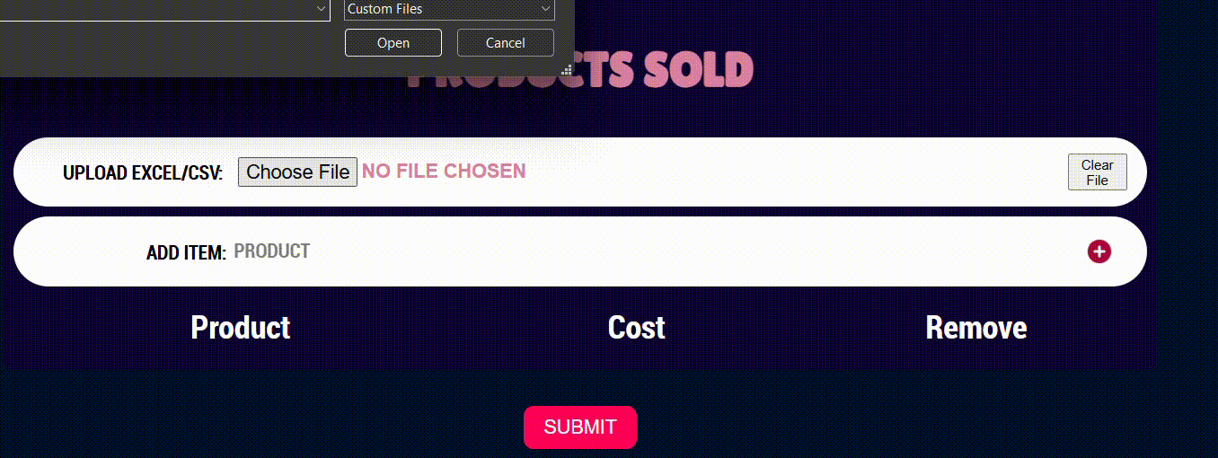This screenshot has height=458, width=1218.
Task: Click the Cost column header
Action: click(636, 328)
